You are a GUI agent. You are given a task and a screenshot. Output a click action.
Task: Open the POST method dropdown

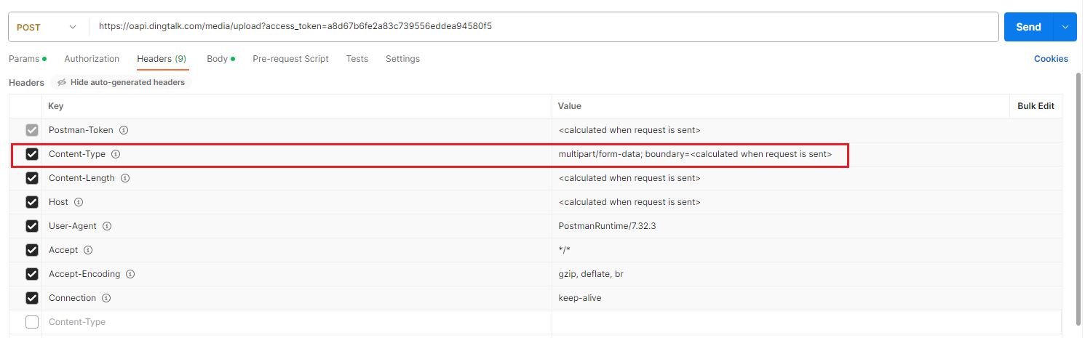[47, 27]
